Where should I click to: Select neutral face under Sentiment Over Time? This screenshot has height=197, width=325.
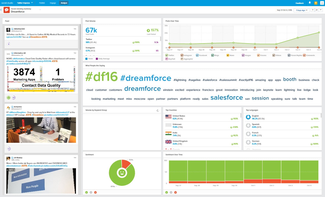171,192
